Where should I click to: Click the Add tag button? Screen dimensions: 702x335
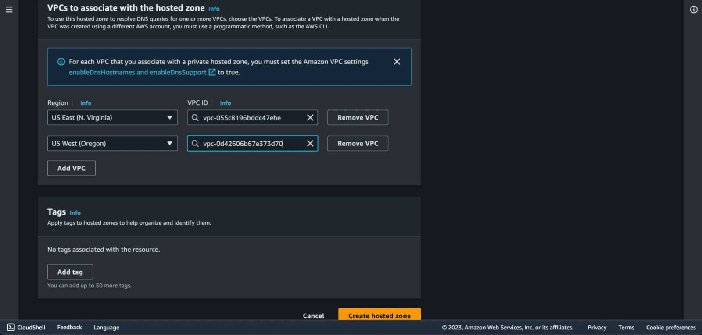70,272
